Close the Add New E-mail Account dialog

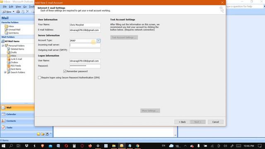(x=222, y=2)
